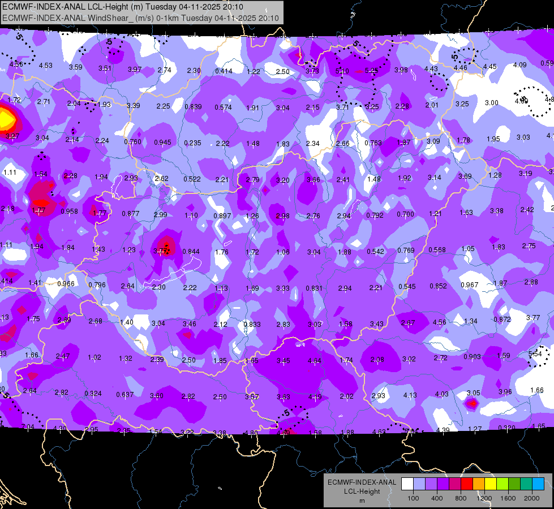Click the legend tick label 2000
This screenshot has height=509, width=554.
(x=532, y=498)
